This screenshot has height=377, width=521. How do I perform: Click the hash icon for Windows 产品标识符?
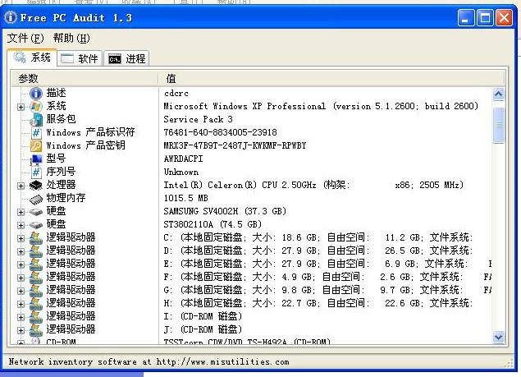point(36,133)
